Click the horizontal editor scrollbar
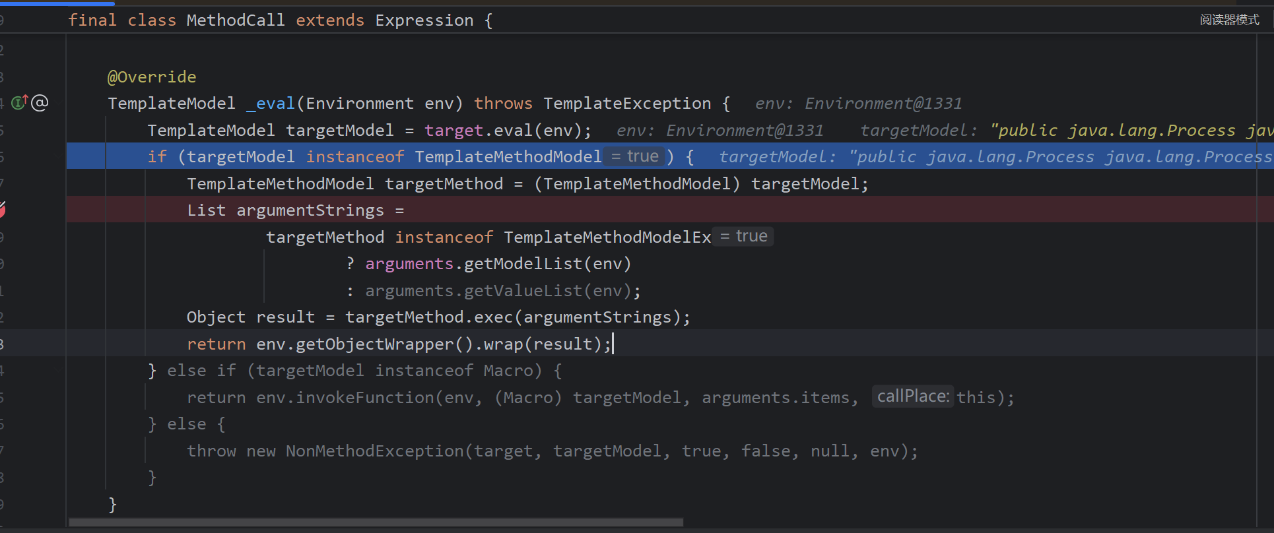The image size is (1274, 533). click(376, 522)
